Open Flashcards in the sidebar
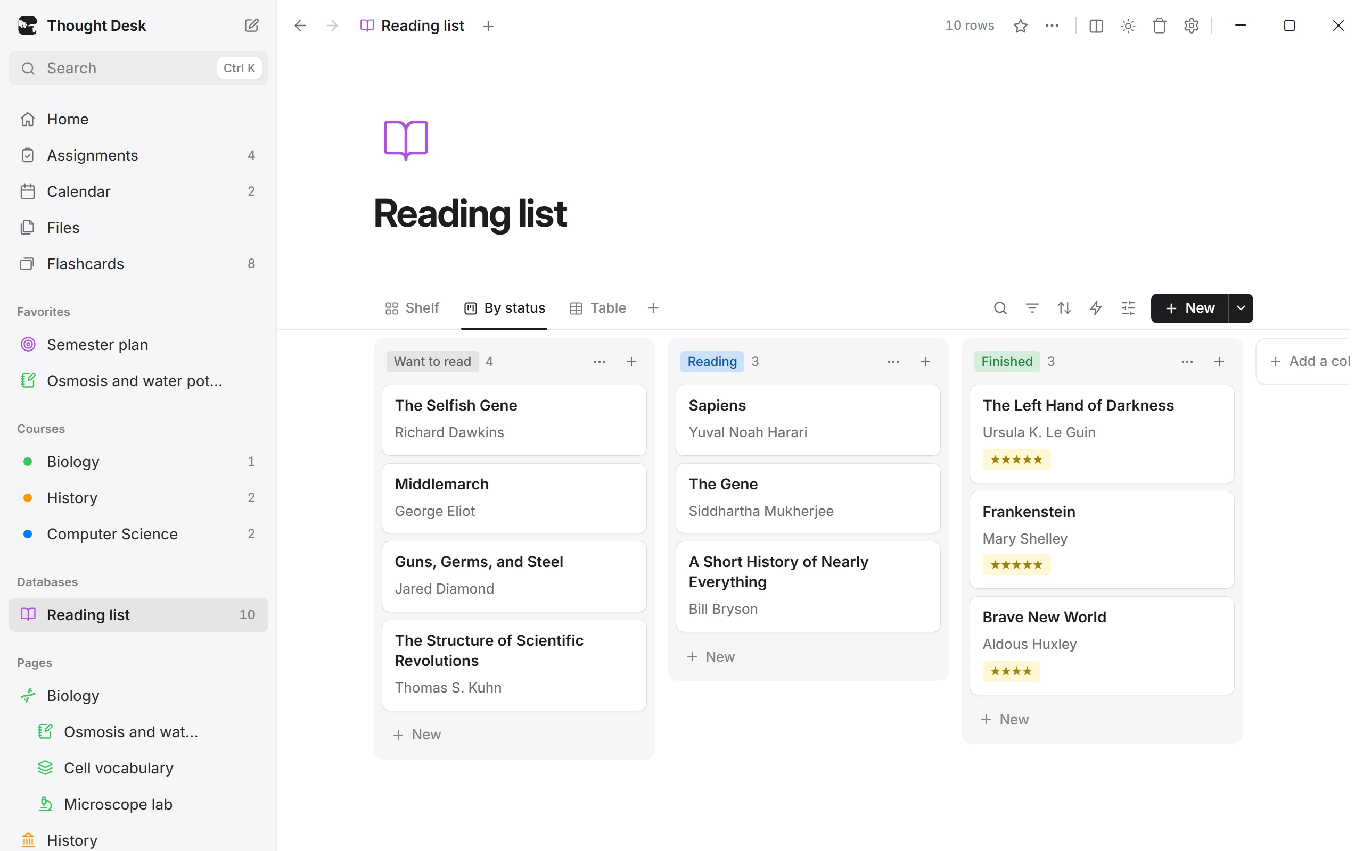1363x851 pixels. tap(138, 264)
